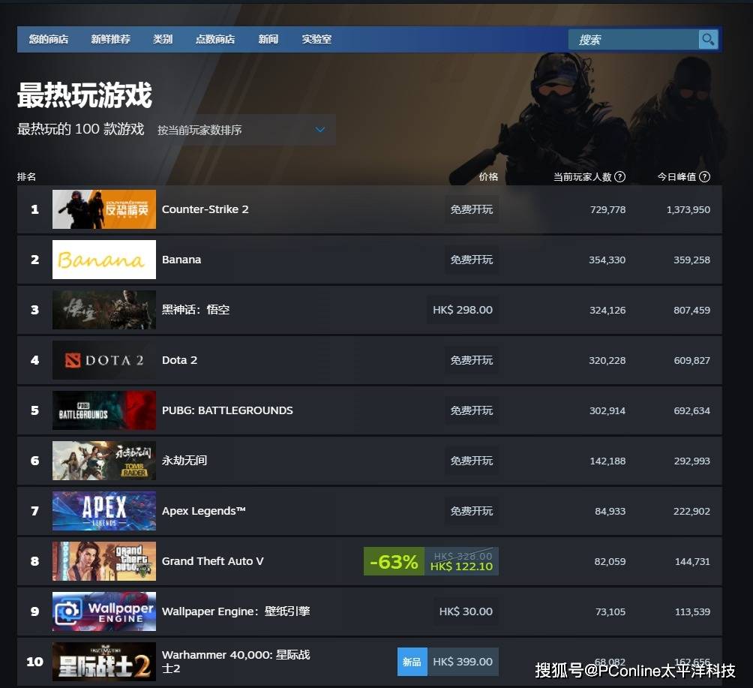Open 星际战士2 thumbnail

tap(104, 662)
